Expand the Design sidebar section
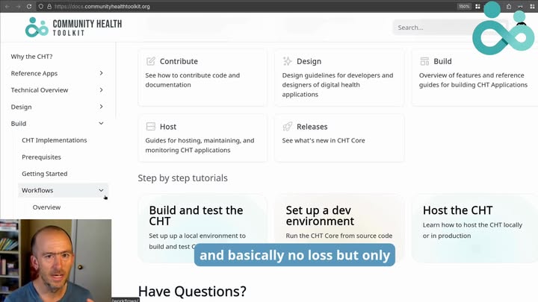The height and width of the screenshot is (302, 538). click(101, 107)
